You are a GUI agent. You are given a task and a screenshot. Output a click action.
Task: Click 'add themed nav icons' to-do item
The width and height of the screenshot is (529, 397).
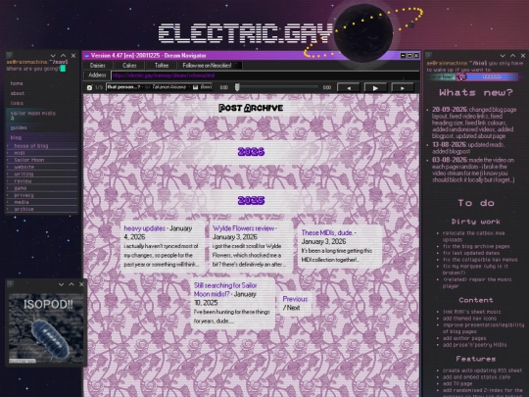pos(469,319)
